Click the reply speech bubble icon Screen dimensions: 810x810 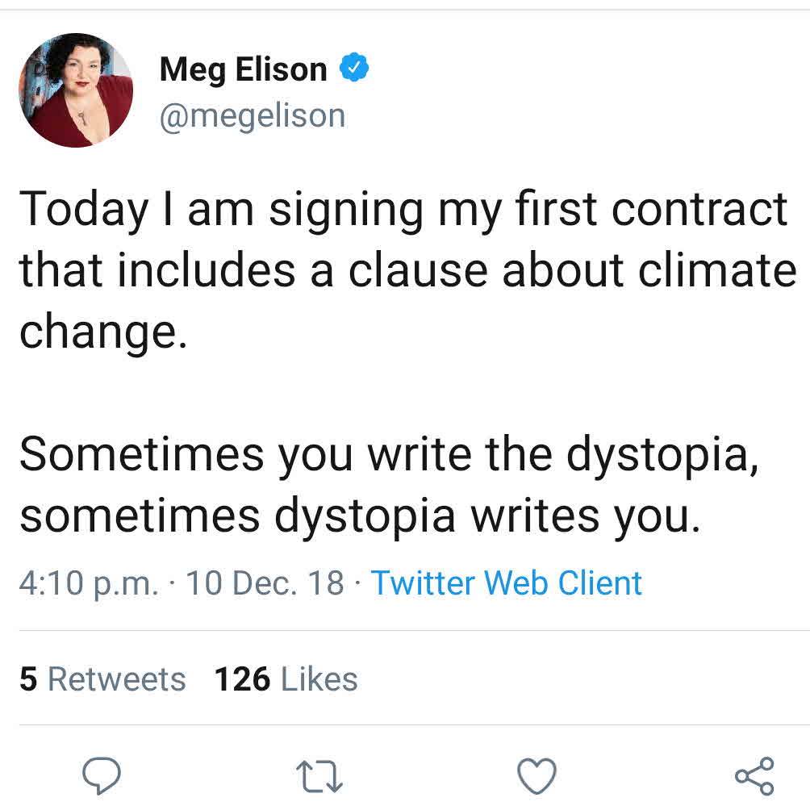[x=102, y=776]
